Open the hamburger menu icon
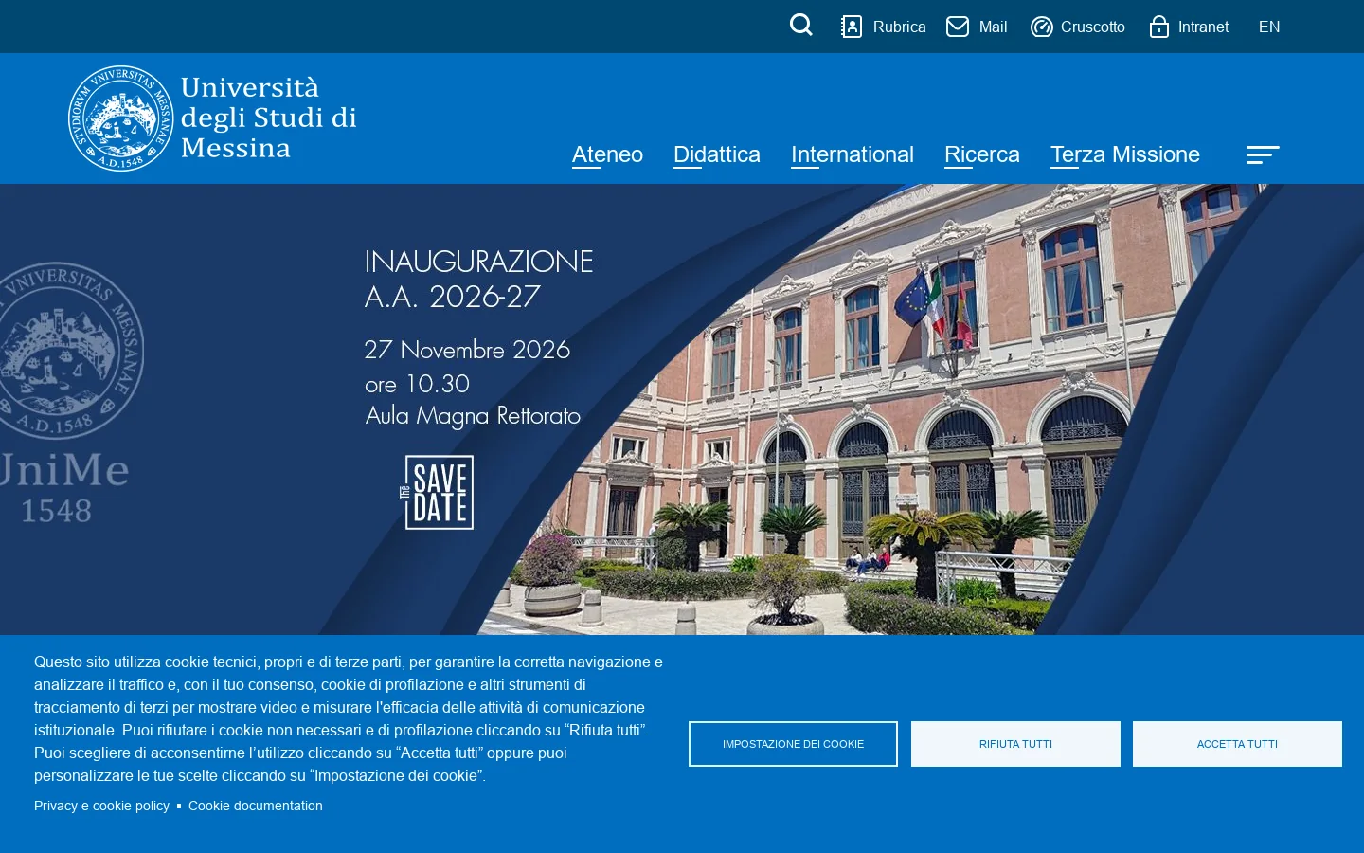This screenshot has width=1364, height=853. click(x=1263, y=154)
